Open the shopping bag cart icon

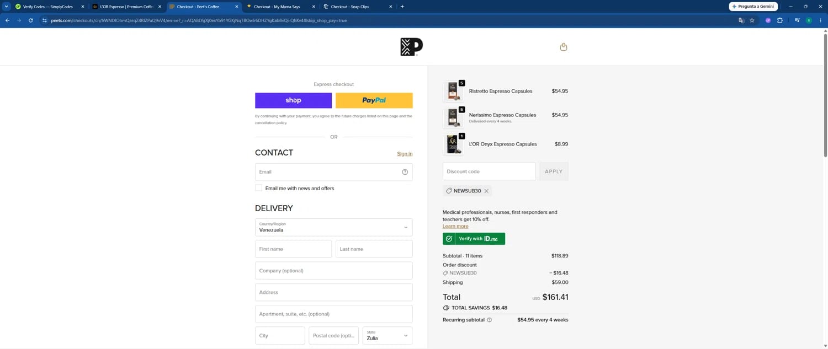[564, 47]
